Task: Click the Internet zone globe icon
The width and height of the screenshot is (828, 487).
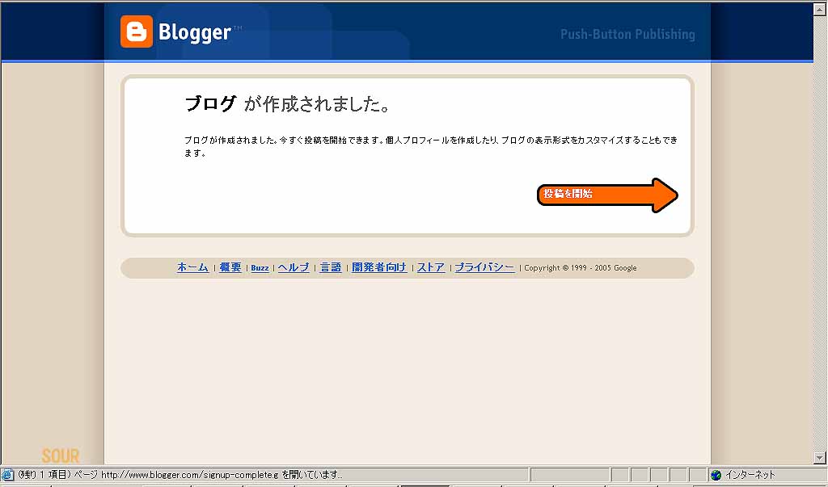Action: point(716,475)
